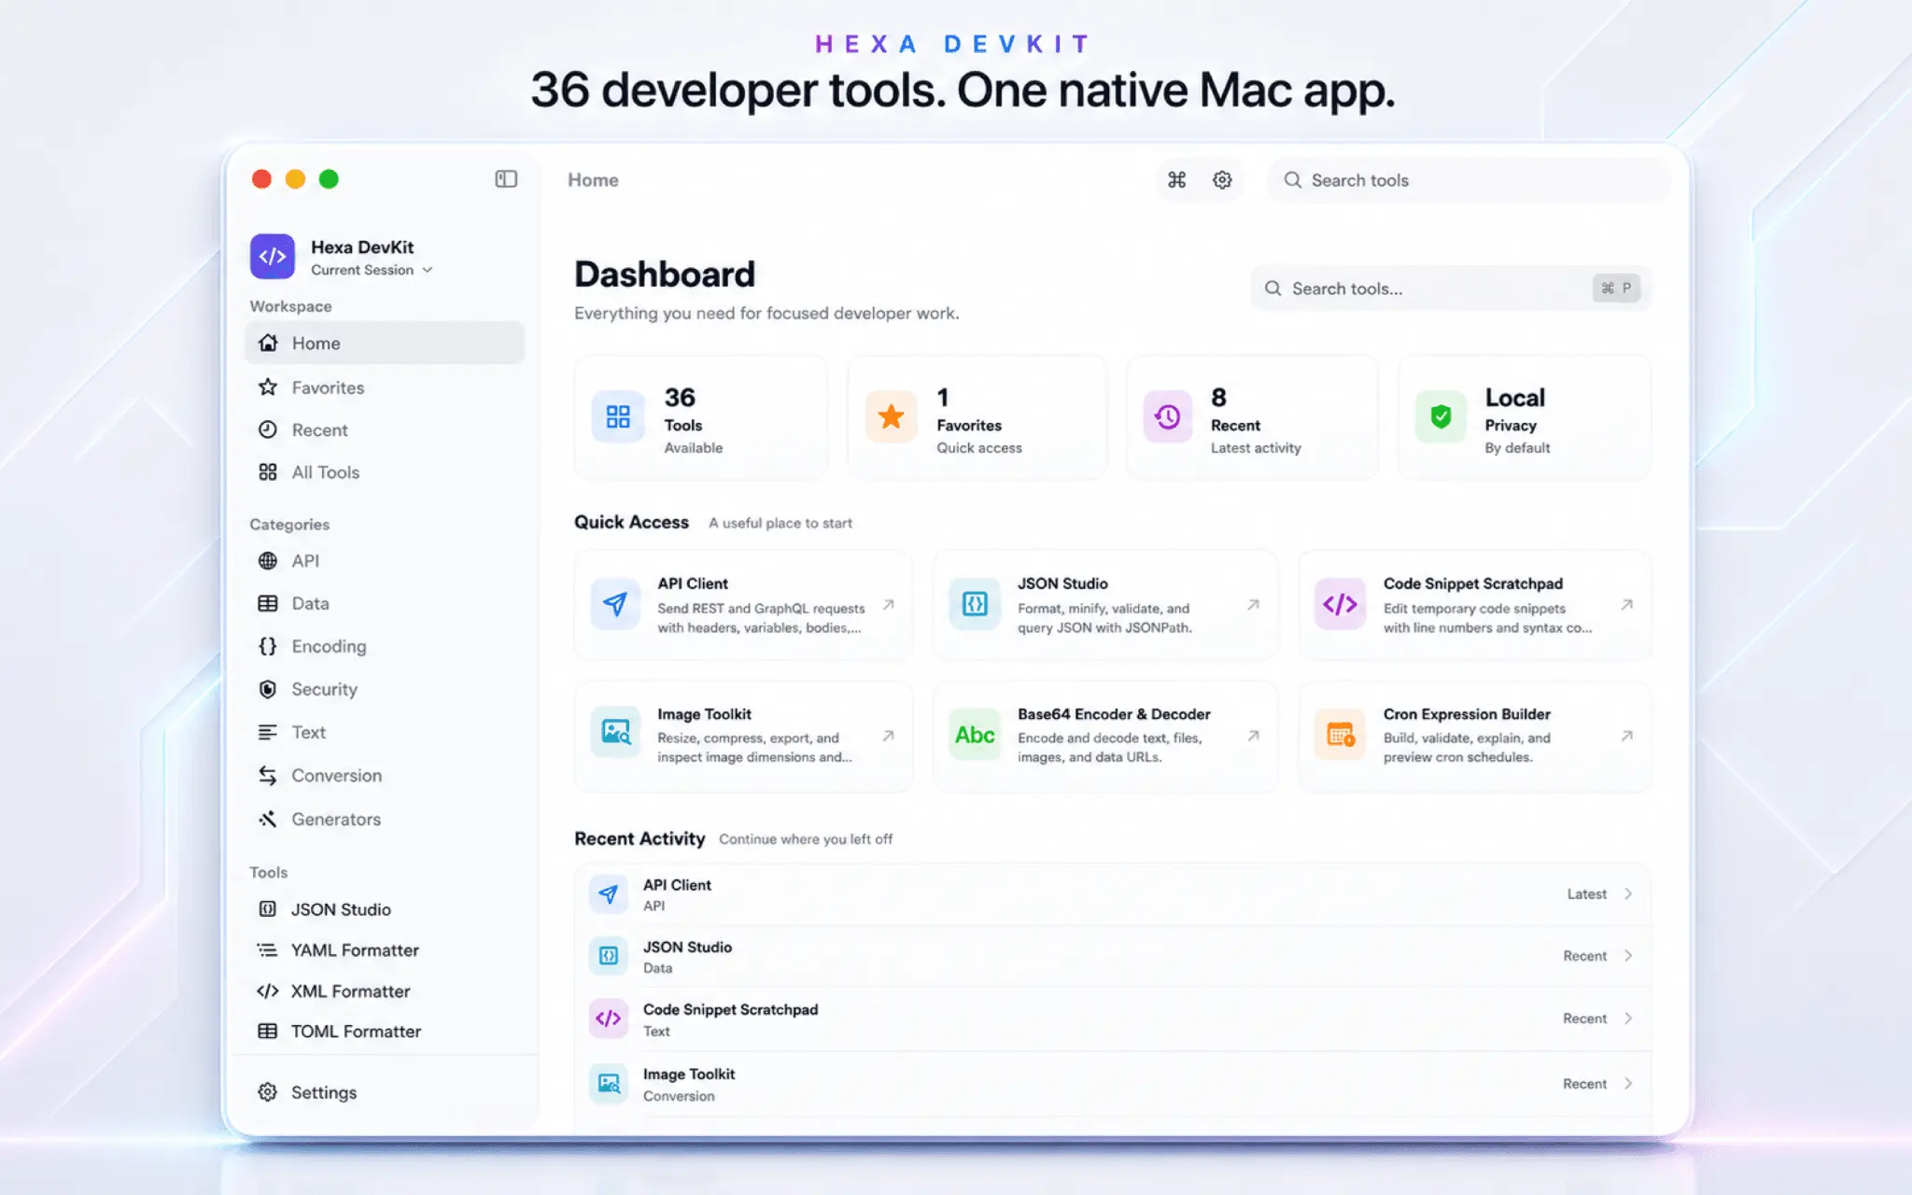Image resolution: width=1912 pixels, height=1195 pixels.
Task: Open the command palette icon in toolbar
Action: tap(1177, 180)
